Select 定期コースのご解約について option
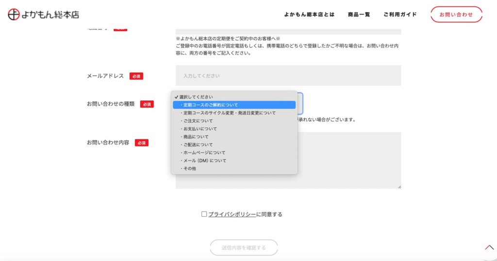Viewport: 497px width, 261px height. pyautogui.click(x=234, y=105)
